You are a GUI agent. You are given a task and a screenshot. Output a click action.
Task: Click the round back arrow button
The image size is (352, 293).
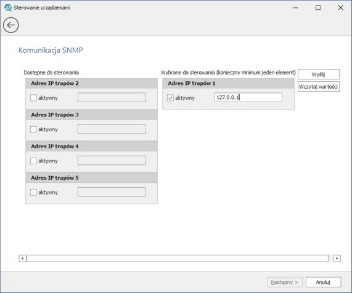coord(10,25)
